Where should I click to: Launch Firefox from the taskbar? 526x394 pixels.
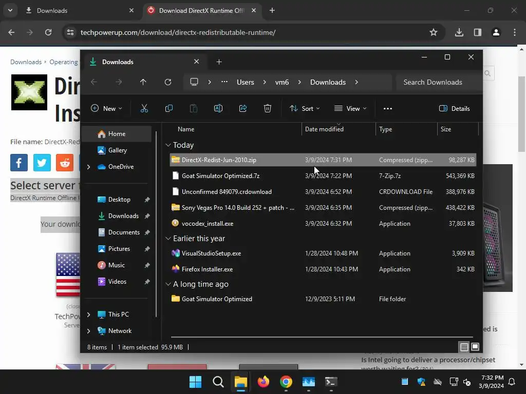pyautogui.click(x=264, y=382)
